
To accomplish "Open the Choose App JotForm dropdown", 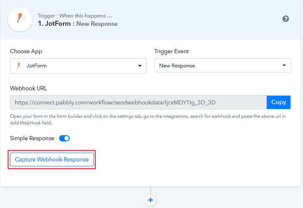I will click(78, 66).
